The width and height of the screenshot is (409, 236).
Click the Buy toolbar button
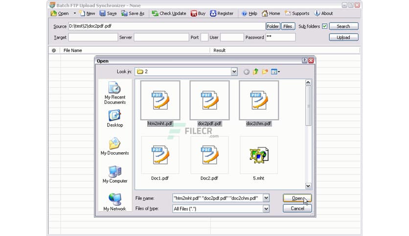pos(198,13)
